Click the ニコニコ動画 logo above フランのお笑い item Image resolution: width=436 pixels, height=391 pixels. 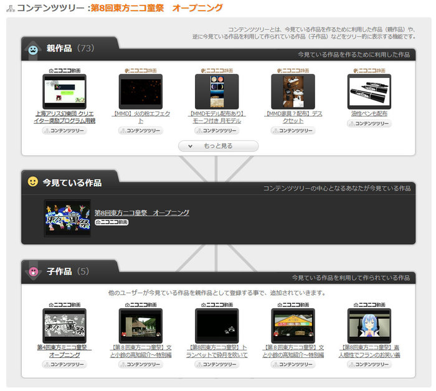point(369,305)
